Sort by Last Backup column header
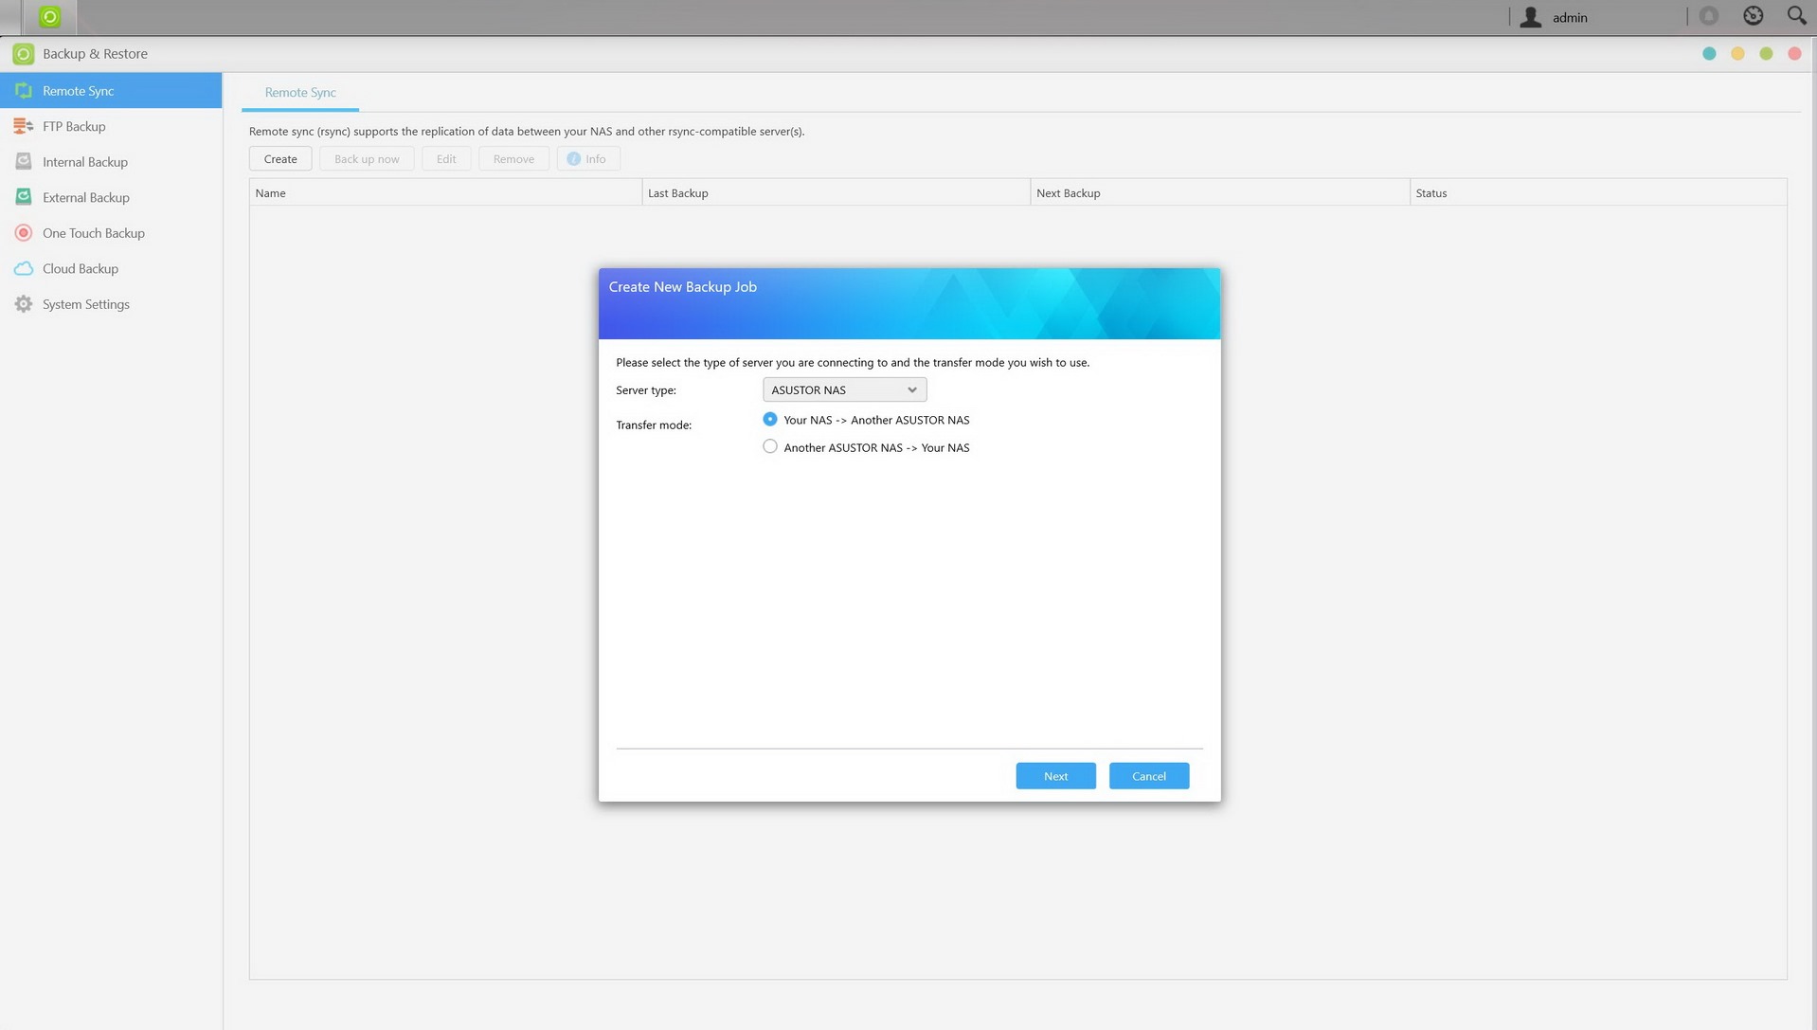Viewport: 1817px width, 1030px height. coord(837,192)
